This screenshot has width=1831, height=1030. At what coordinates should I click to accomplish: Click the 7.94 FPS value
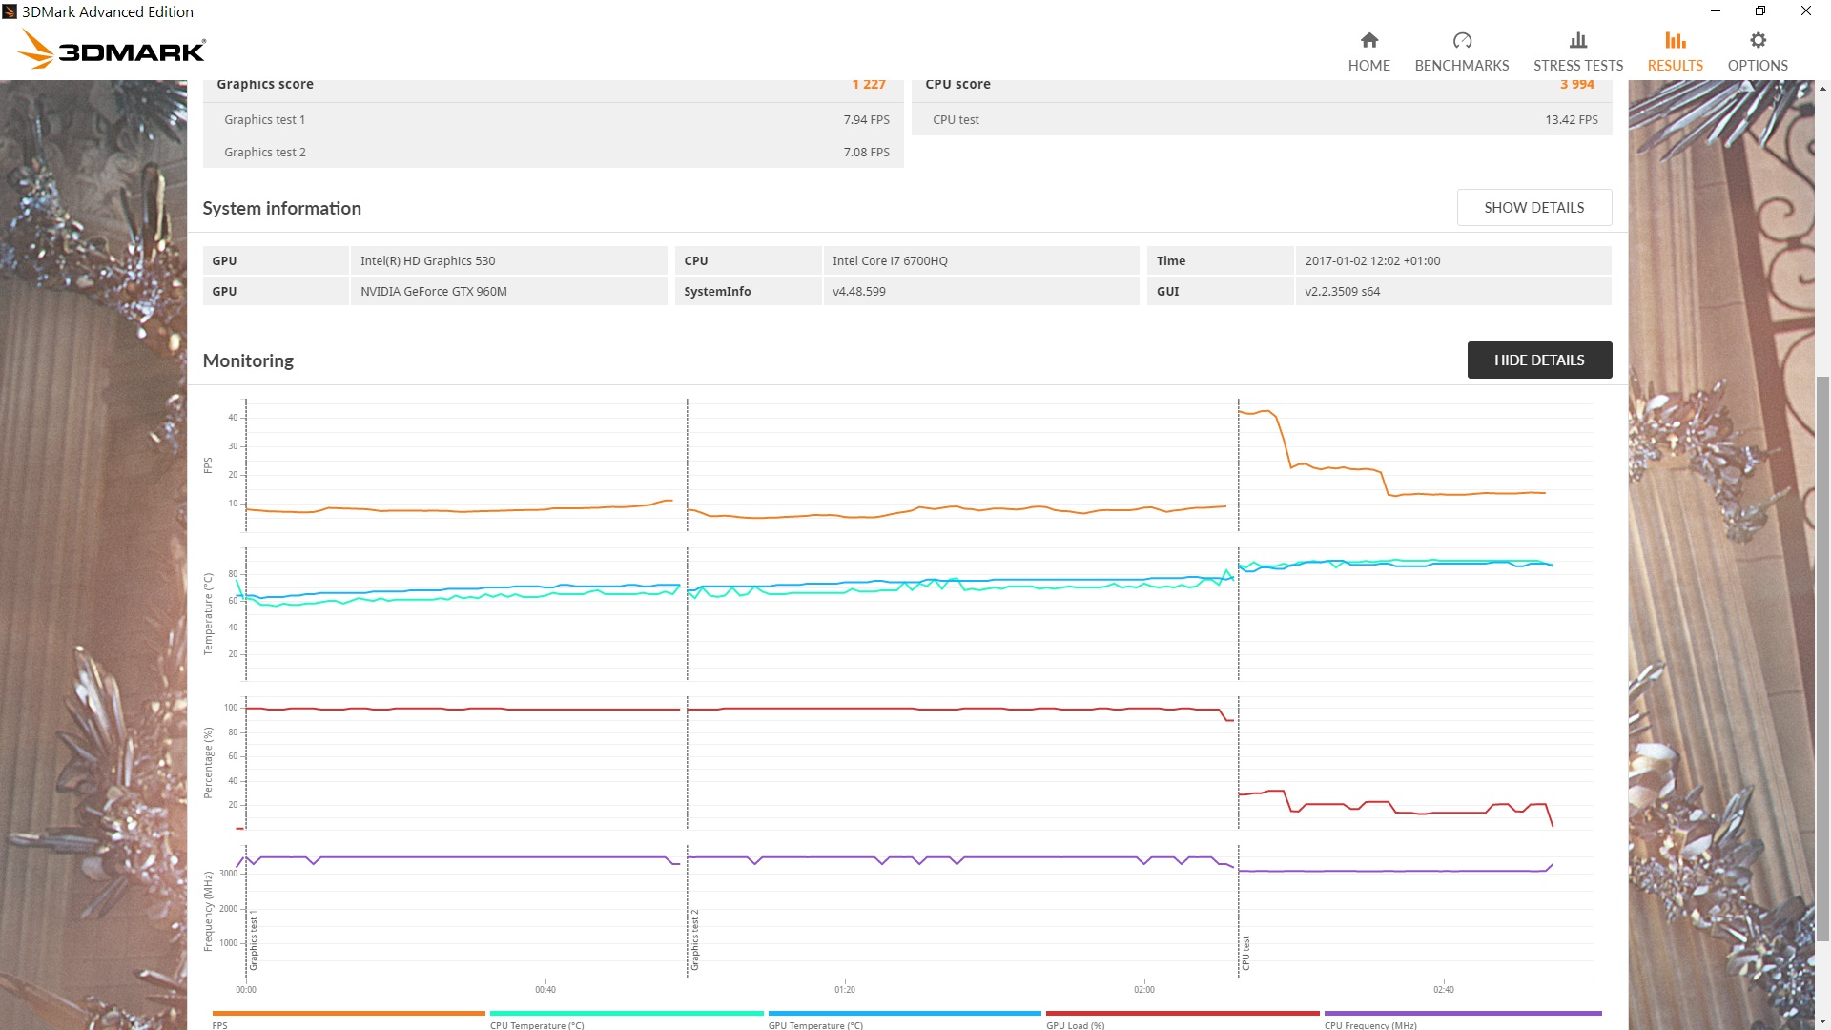pyautogui.click(x=866, y=120)
